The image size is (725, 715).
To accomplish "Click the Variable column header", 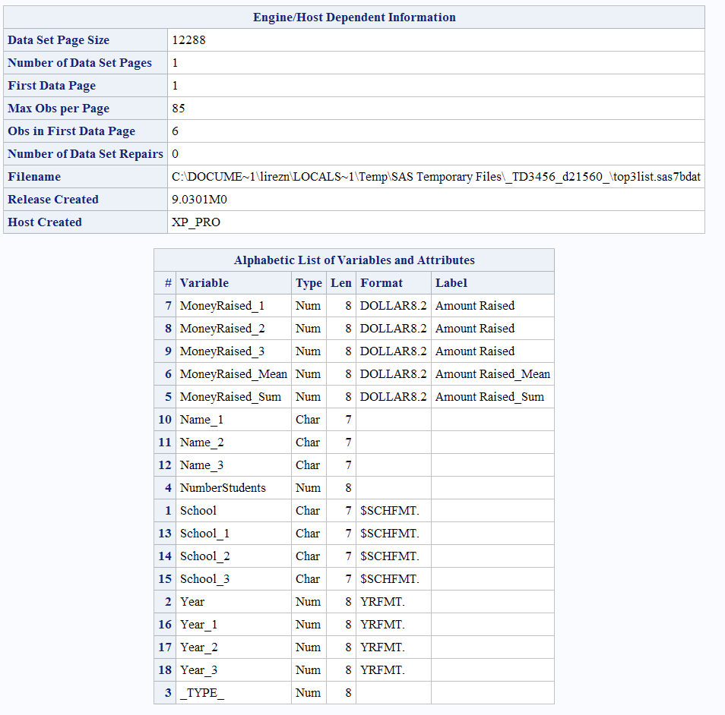I will (x=204, y=283).
